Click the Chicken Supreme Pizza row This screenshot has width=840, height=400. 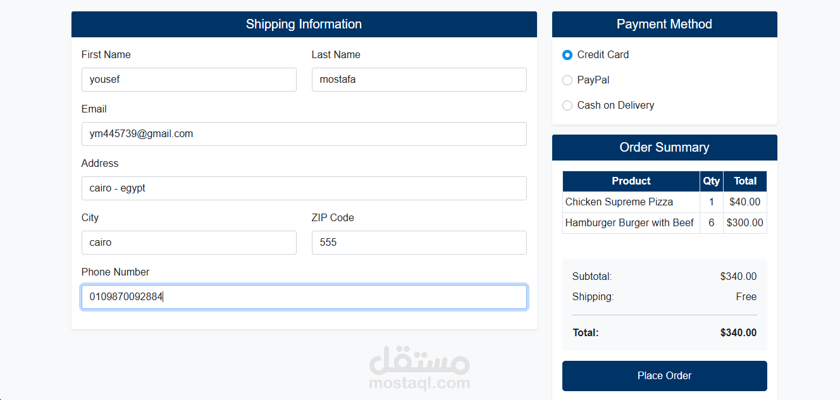[x=631, y=202]
